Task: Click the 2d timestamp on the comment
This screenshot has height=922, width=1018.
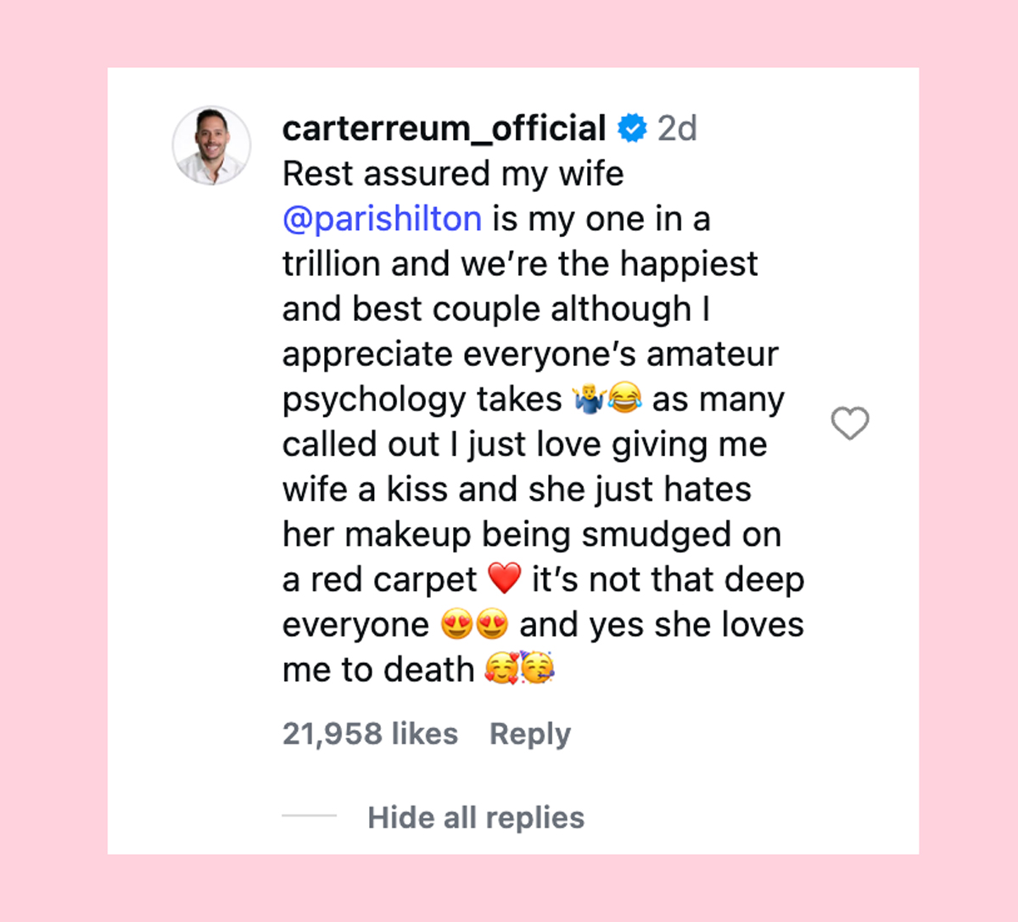Action: [x=678, y=127]
